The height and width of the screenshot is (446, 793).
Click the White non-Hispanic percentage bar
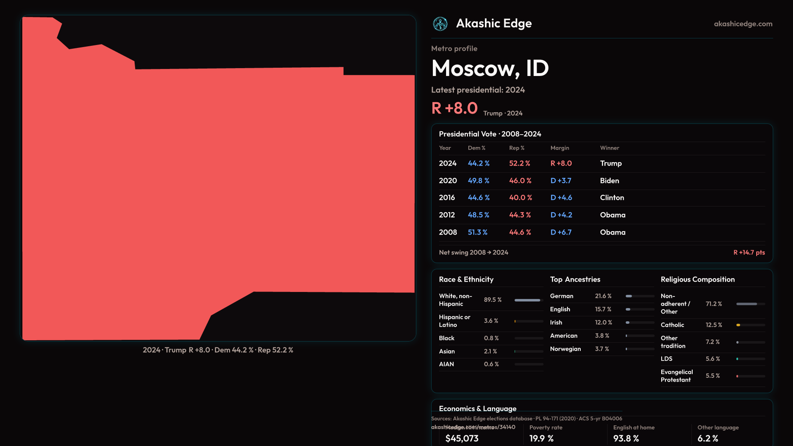528,300
